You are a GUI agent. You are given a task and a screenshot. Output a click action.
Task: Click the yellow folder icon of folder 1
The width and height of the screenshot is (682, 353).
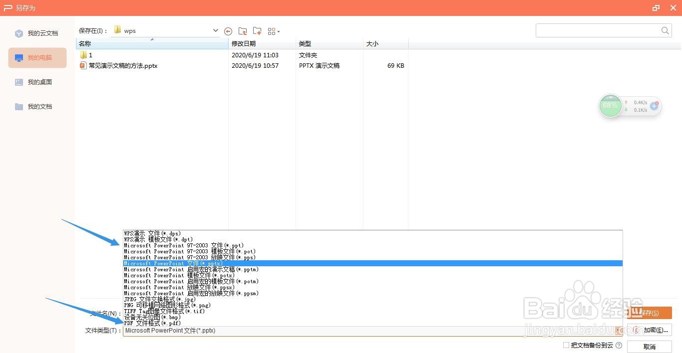[x=83, y=55]
